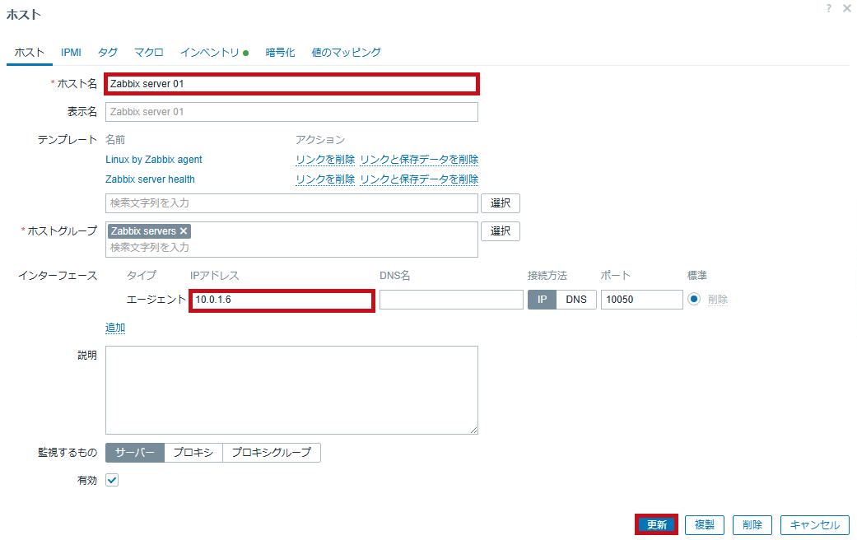
Task: Click 追加 to add an interface
Action: [x=115, y=328]
